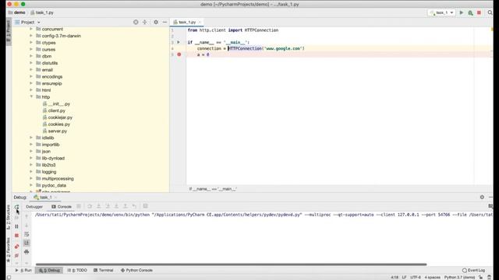Viewport: 499px width, 280px height.
Task: Open the Python Console tool window
Action: coord(136,270)
